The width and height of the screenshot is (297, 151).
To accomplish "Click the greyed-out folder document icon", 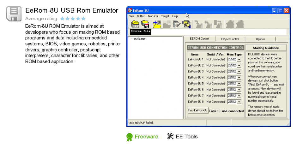I will 167,24.
